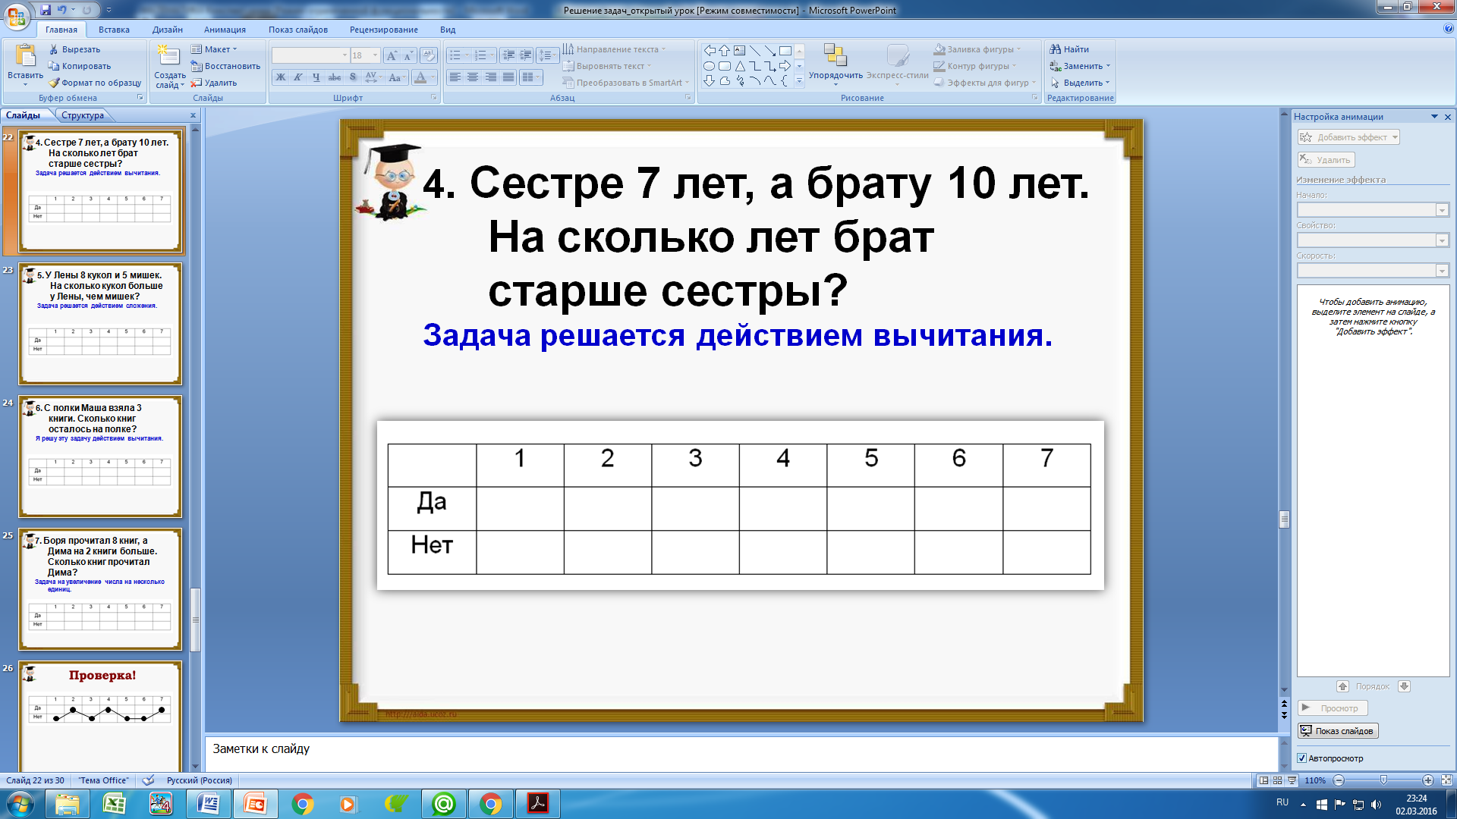Click the zoom slider handle

[1383, 780]
